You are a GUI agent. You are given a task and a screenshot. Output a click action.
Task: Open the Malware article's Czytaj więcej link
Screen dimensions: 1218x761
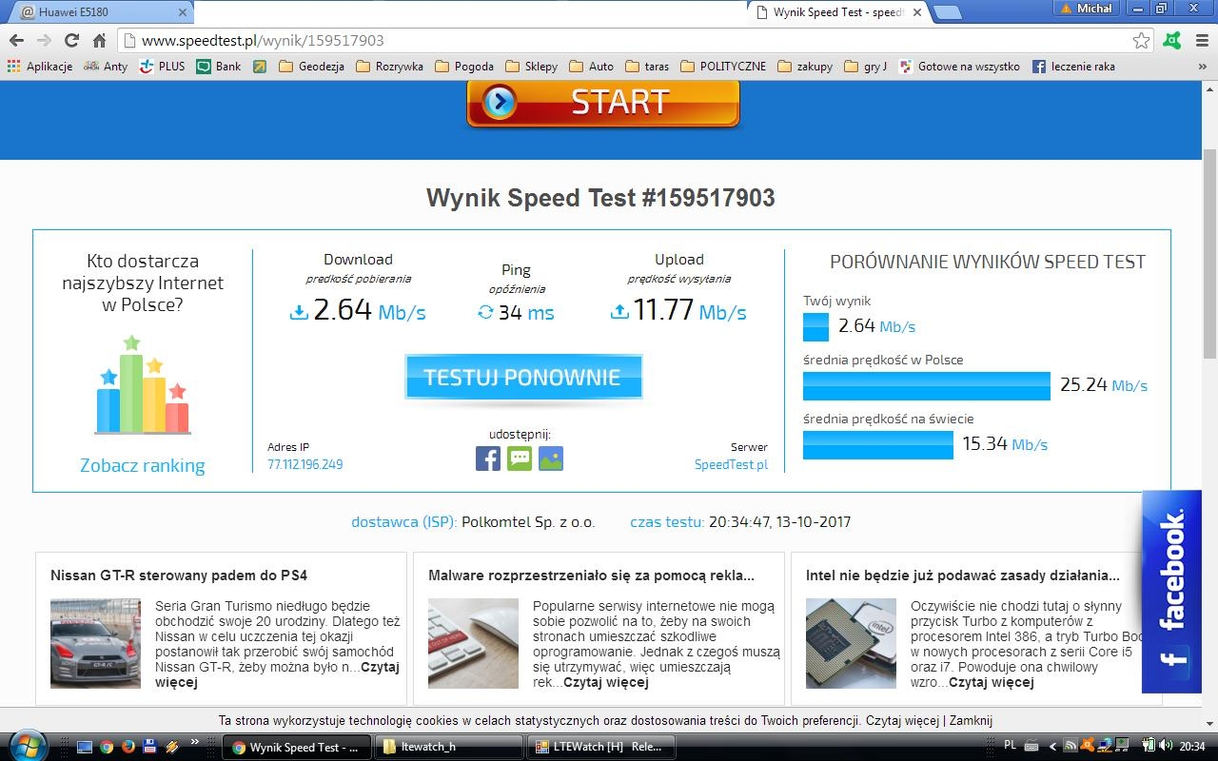tap(606, 682)
